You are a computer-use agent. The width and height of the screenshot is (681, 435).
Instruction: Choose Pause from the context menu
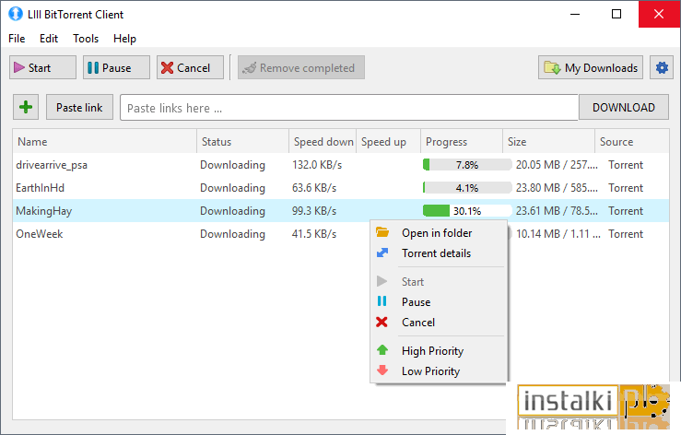click(x=439, y=302)
